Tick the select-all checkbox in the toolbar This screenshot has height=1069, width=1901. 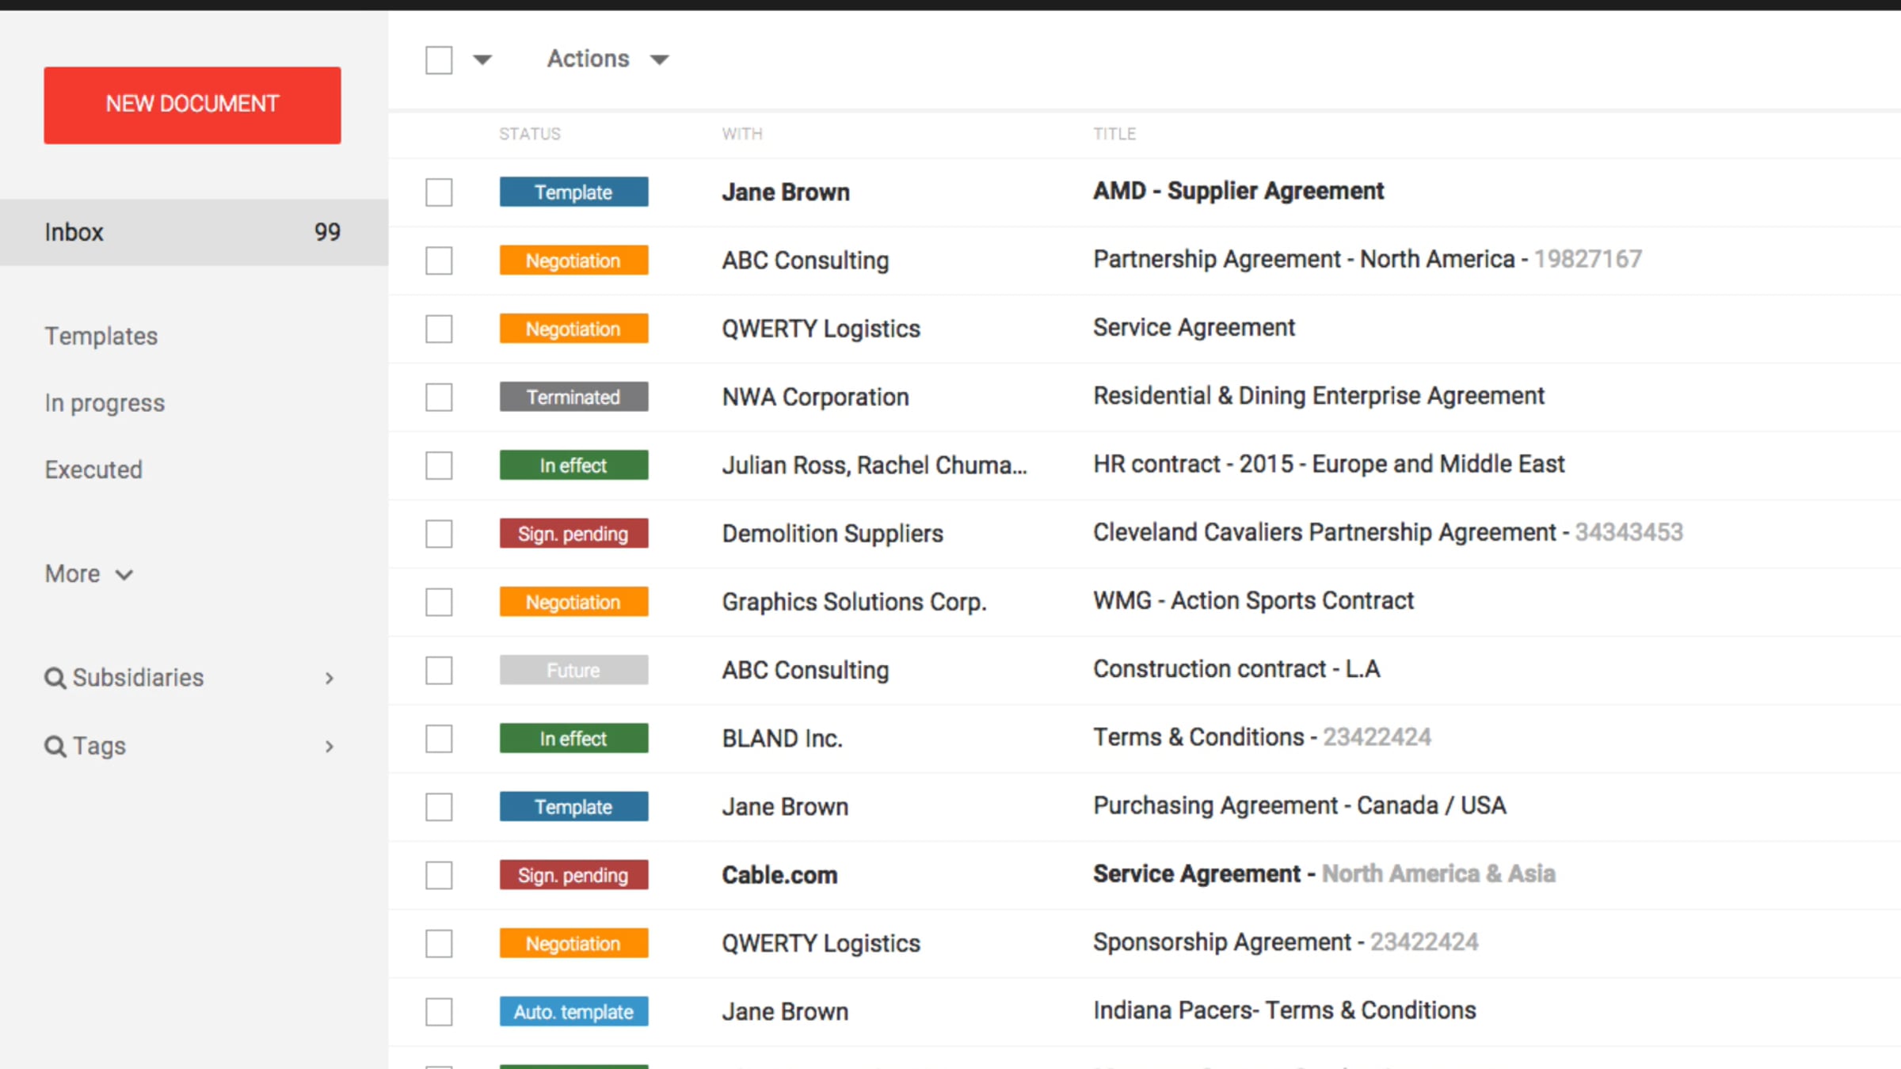pyautogui.click(x=439, y=60)
